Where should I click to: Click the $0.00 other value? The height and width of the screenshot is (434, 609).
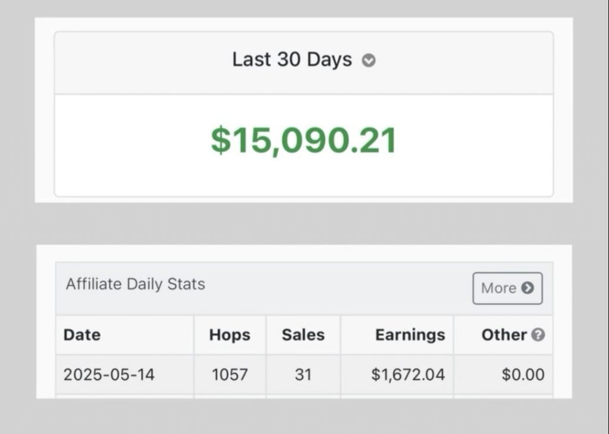tap(523, 375)
